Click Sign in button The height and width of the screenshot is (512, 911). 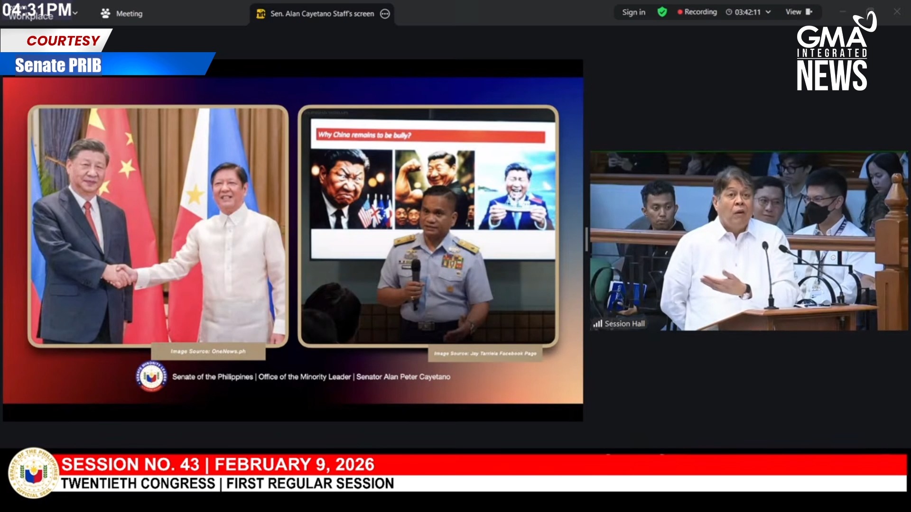(x=633, y=12)
